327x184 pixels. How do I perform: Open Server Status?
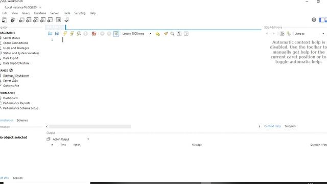(11, 38)
